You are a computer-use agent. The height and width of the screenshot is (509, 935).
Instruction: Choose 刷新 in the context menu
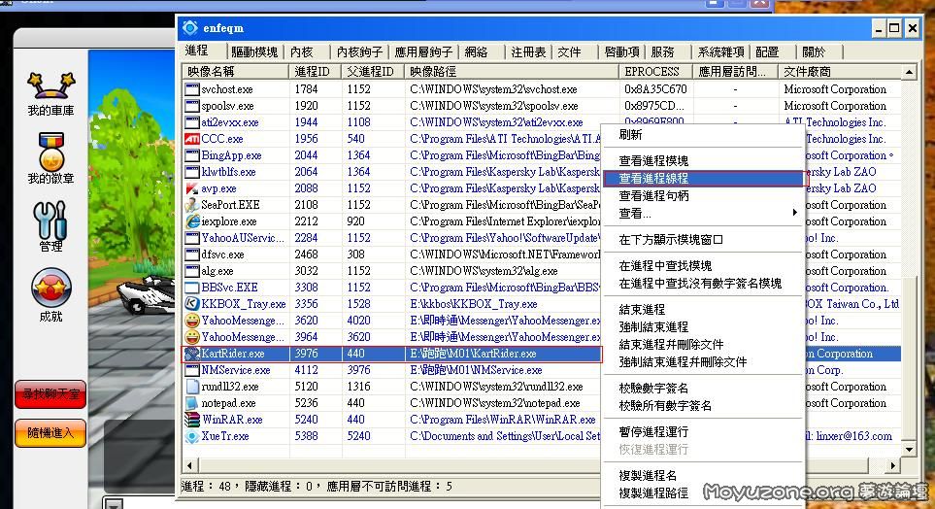(x=703, y=135)
